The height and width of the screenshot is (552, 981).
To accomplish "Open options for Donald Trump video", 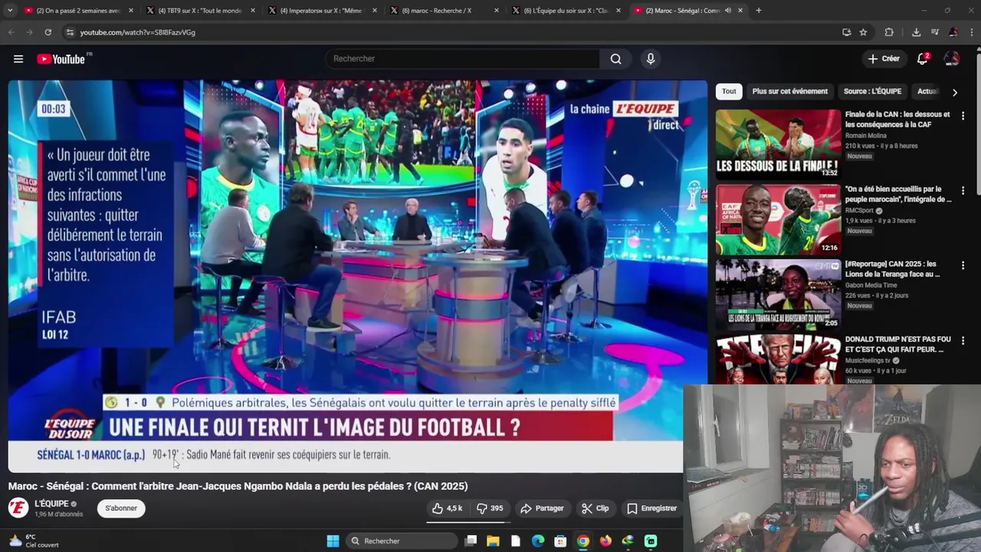I will click(x=963, y=340).
